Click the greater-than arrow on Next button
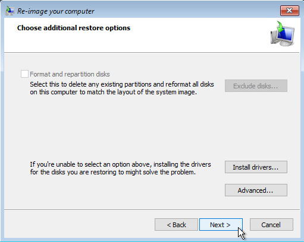The width and height of the screenshot is (304, 242). point(228,225)
